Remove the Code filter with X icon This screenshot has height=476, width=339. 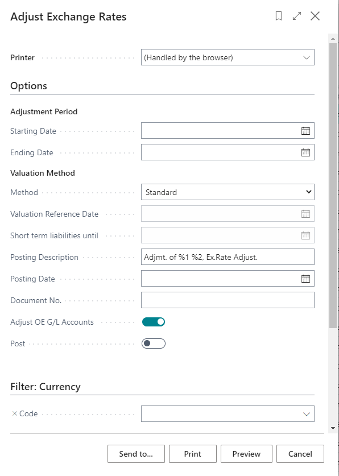click(x=15, y=413)
